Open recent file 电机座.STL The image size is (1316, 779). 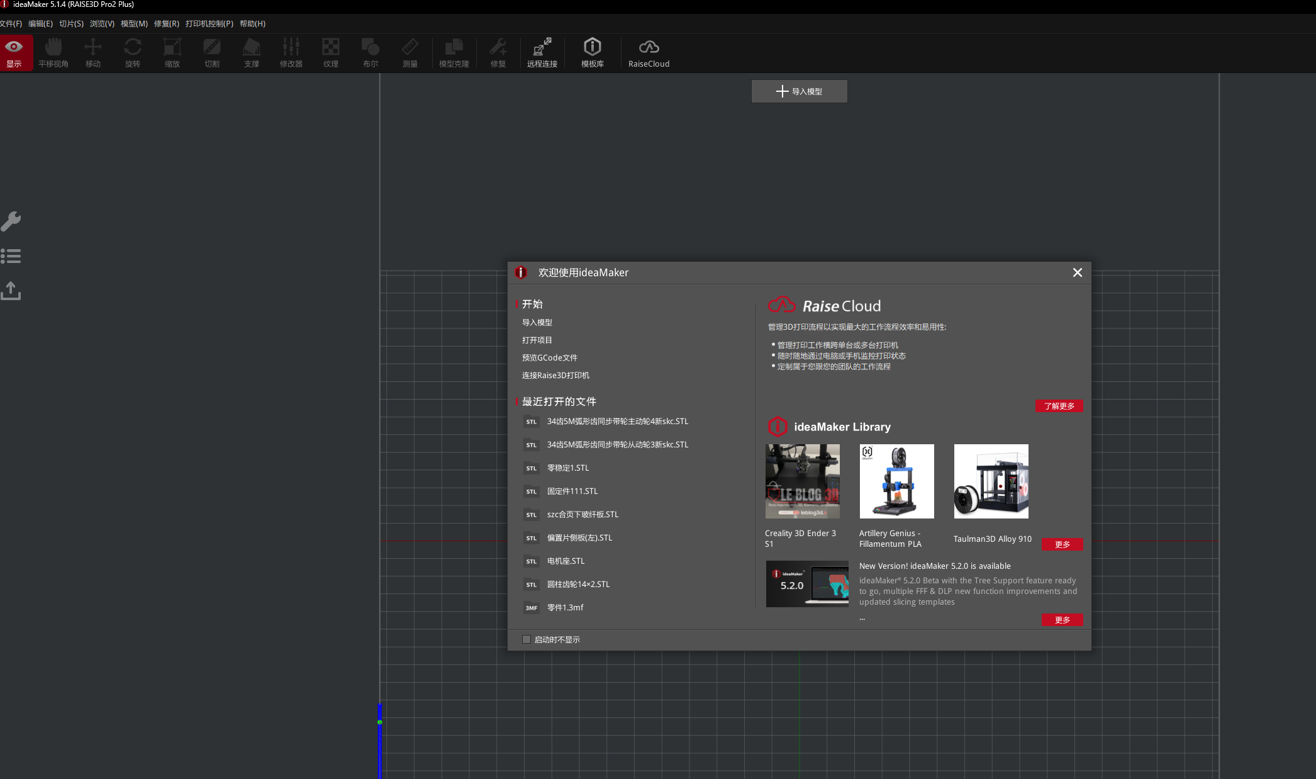click(x=566, y=561)
